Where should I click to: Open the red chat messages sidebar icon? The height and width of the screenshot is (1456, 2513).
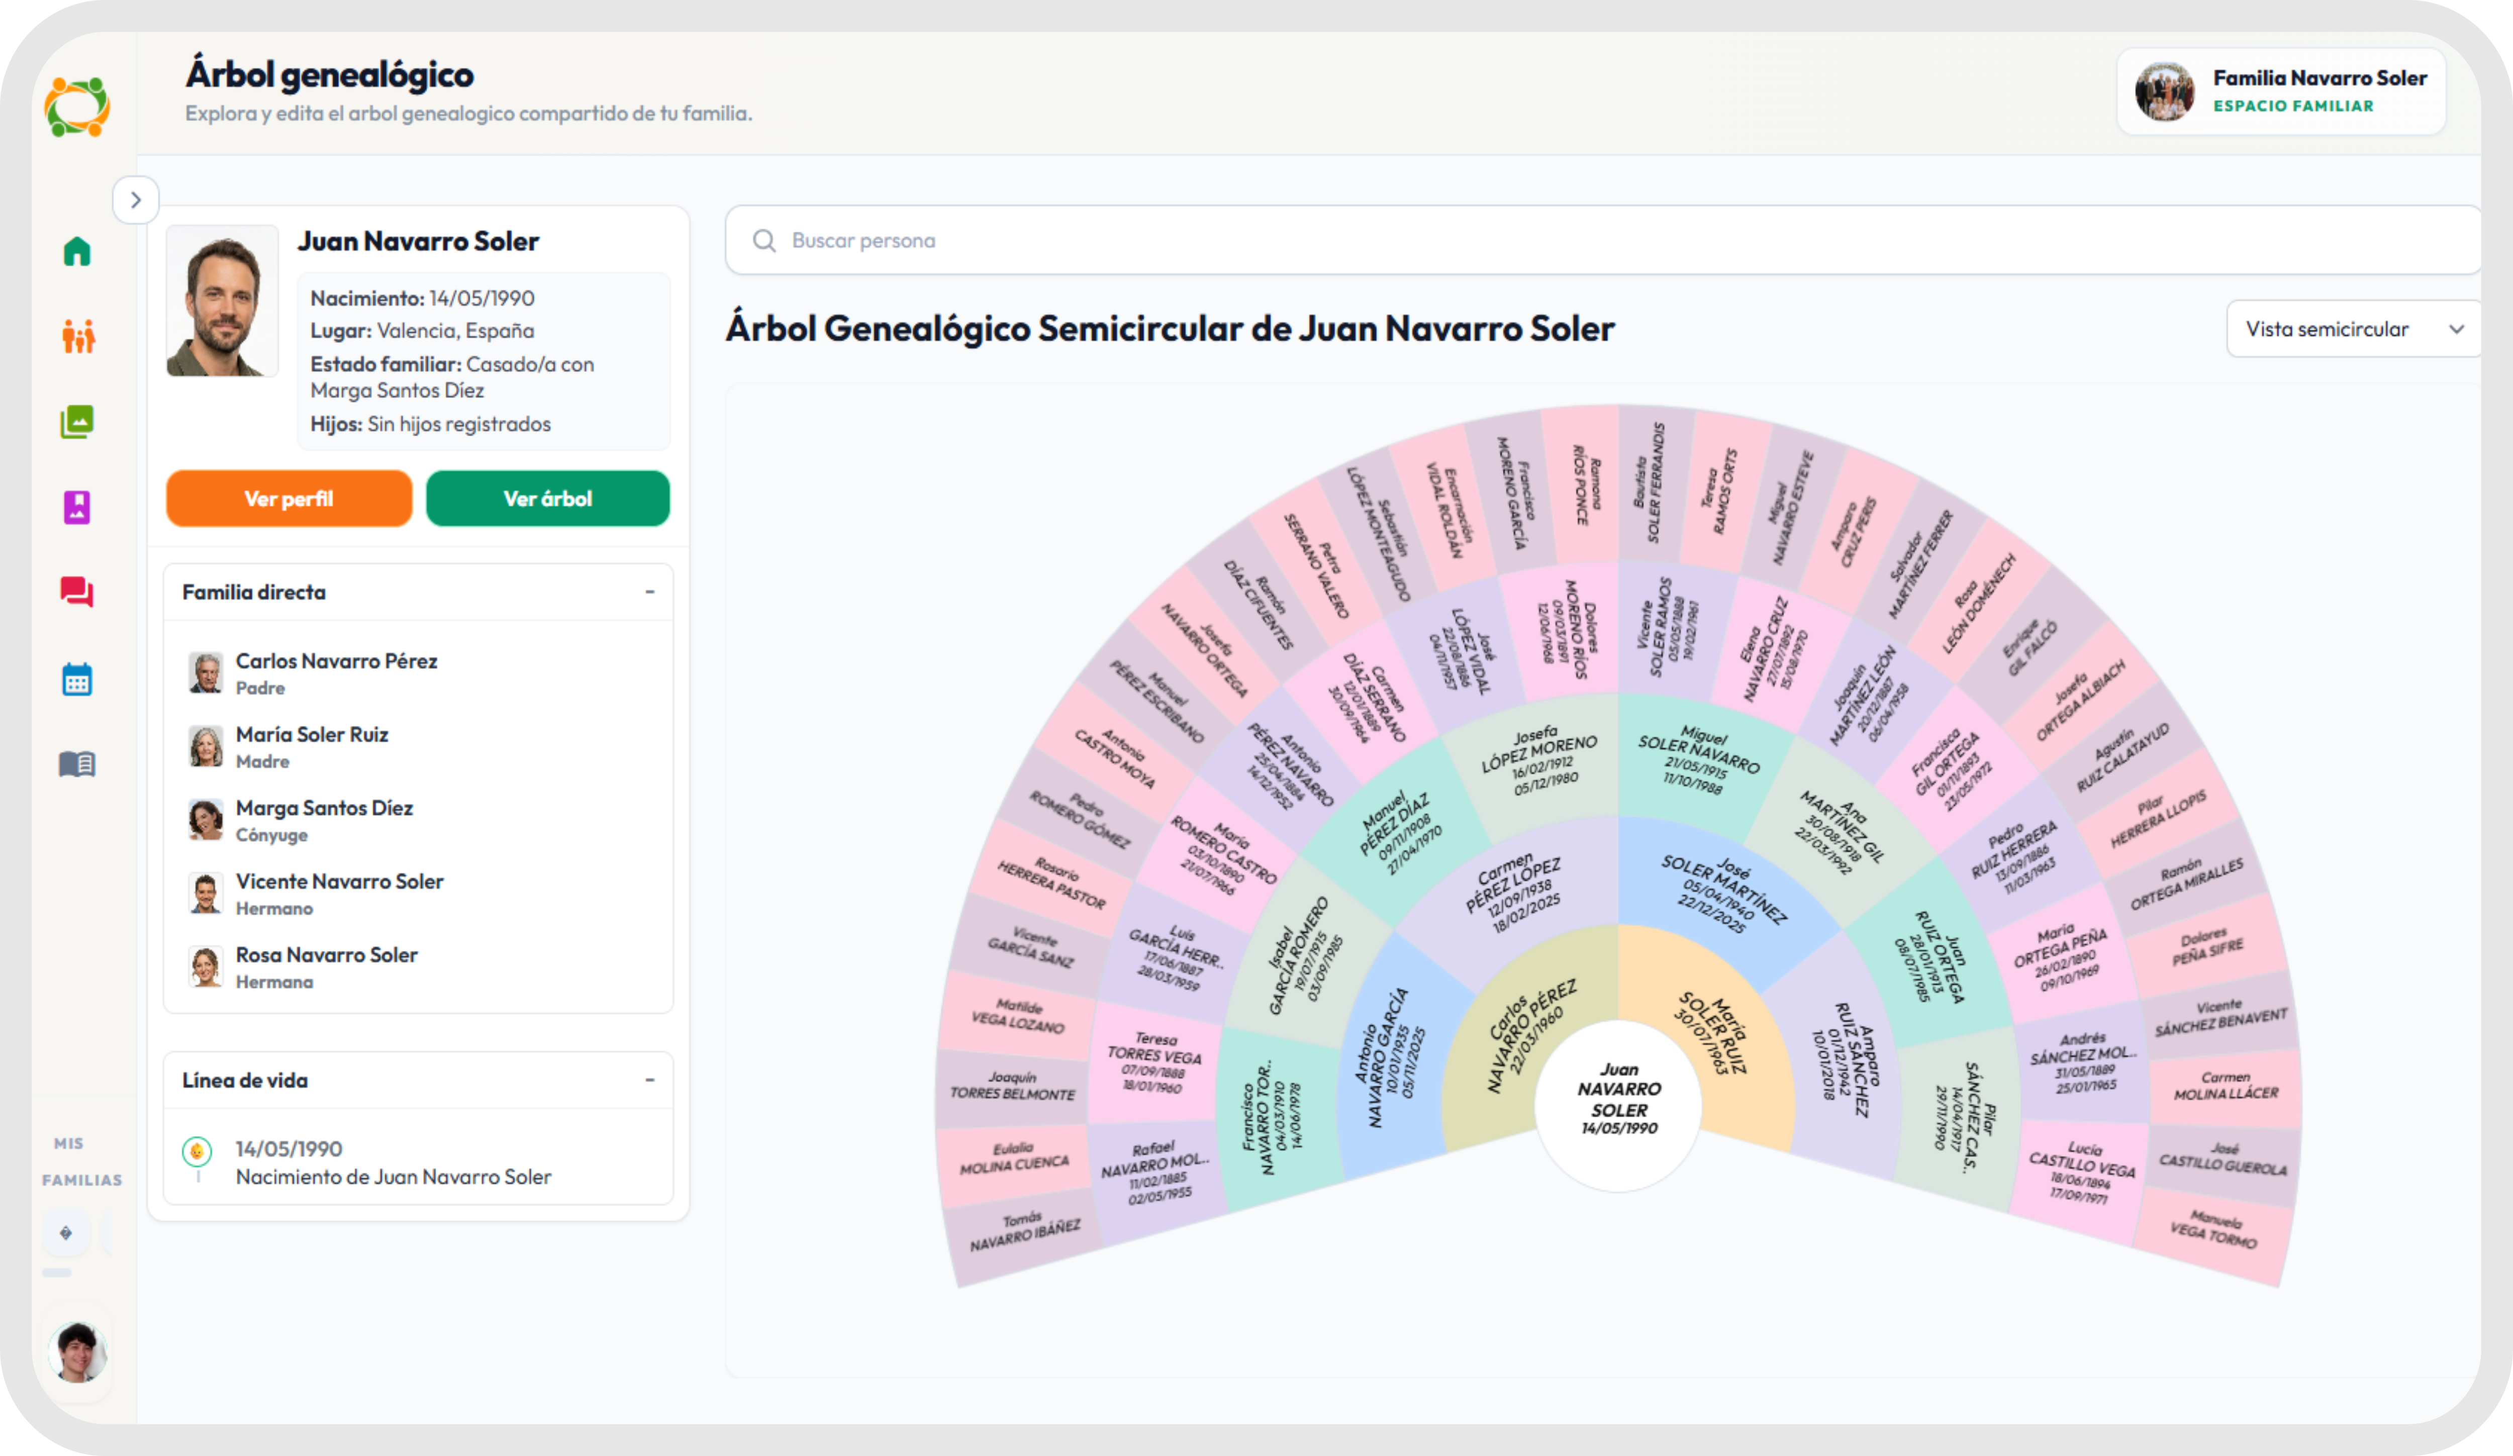coord(77,593)
